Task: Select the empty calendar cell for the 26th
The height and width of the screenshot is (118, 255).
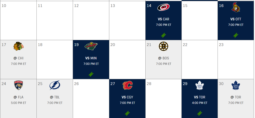Action: [x=91, y=98]
